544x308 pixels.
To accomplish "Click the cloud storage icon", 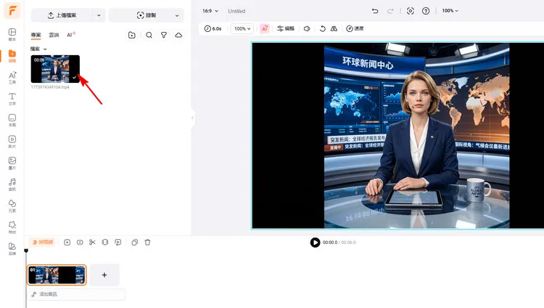I will tap(178, 35).
